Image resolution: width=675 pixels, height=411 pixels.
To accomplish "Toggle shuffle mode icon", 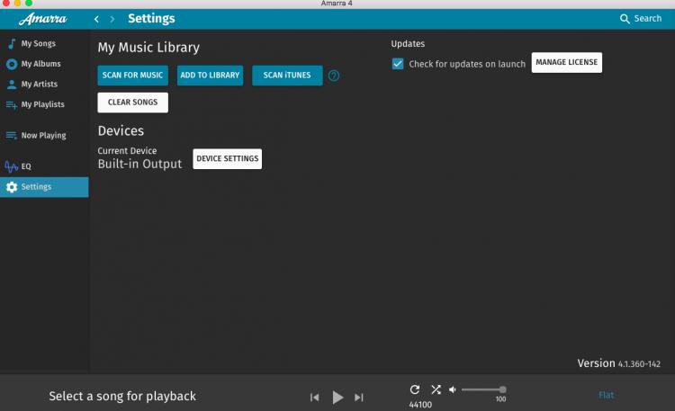I will point(436,389).
